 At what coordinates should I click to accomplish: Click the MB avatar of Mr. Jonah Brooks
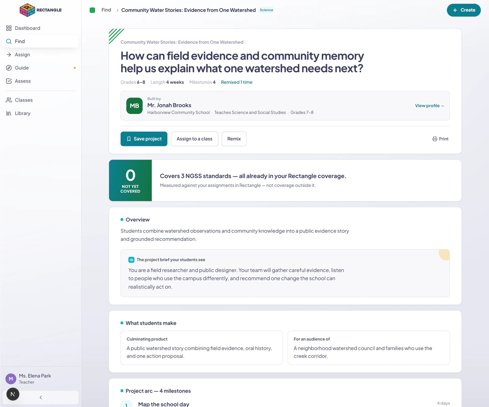click(134, 106)
